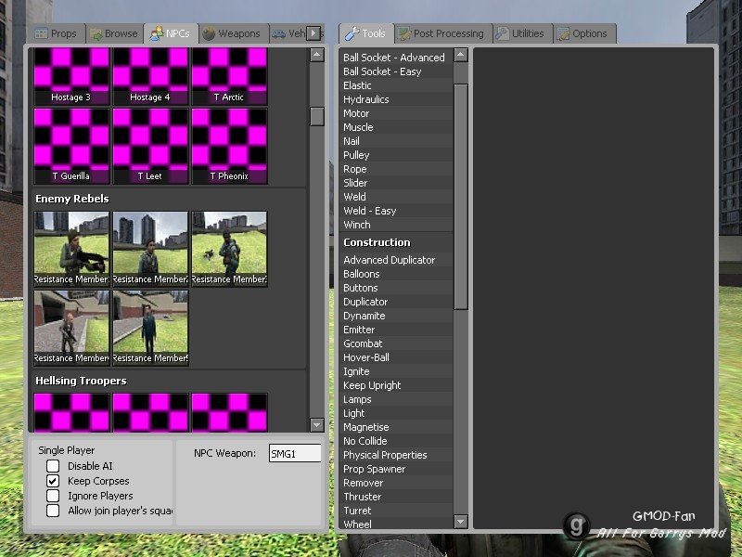Uncheck the Keep Corpses checkbox
The height and width of the screenshot is (557, 742).
(53, 481)
